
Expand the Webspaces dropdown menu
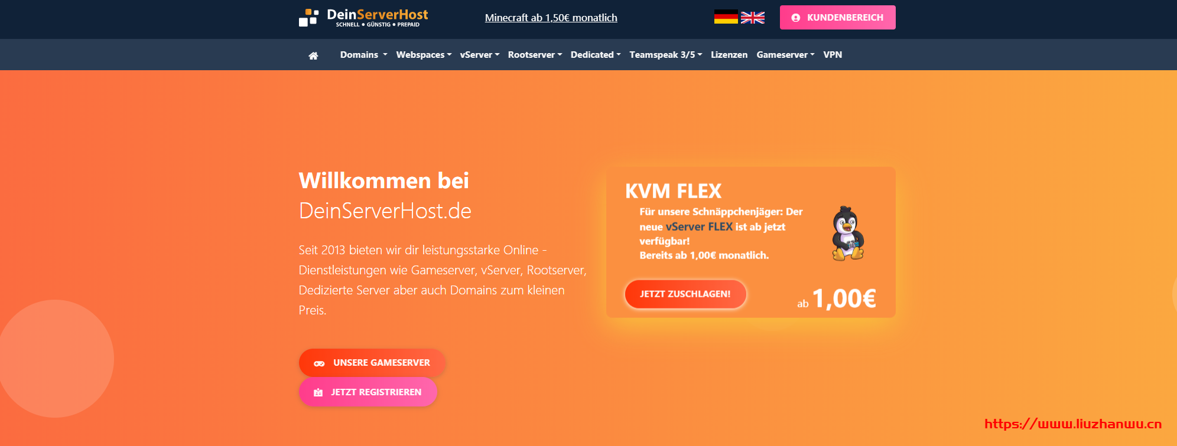[424, 55]
